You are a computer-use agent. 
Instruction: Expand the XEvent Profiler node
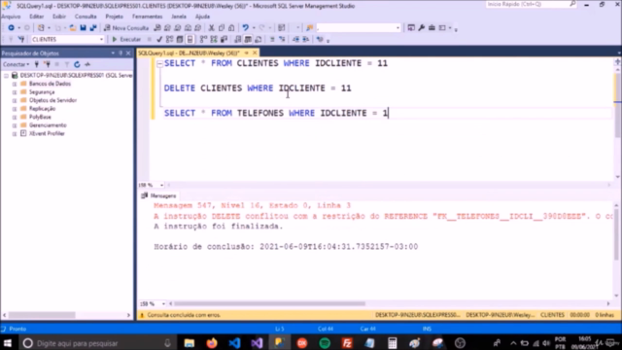pos(15,134)
